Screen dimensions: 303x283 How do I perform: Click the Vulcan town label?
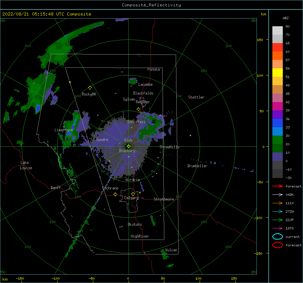tap(171, 250)
